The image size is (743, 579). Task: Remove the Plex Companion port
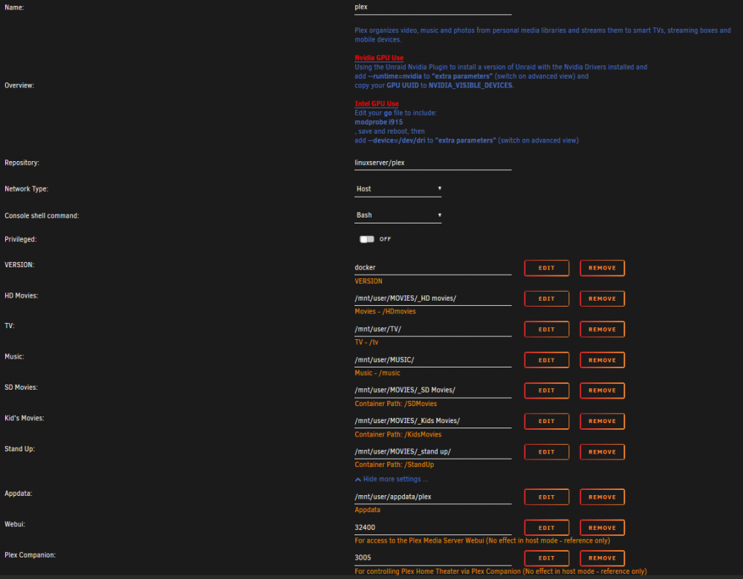coord(603,558)
